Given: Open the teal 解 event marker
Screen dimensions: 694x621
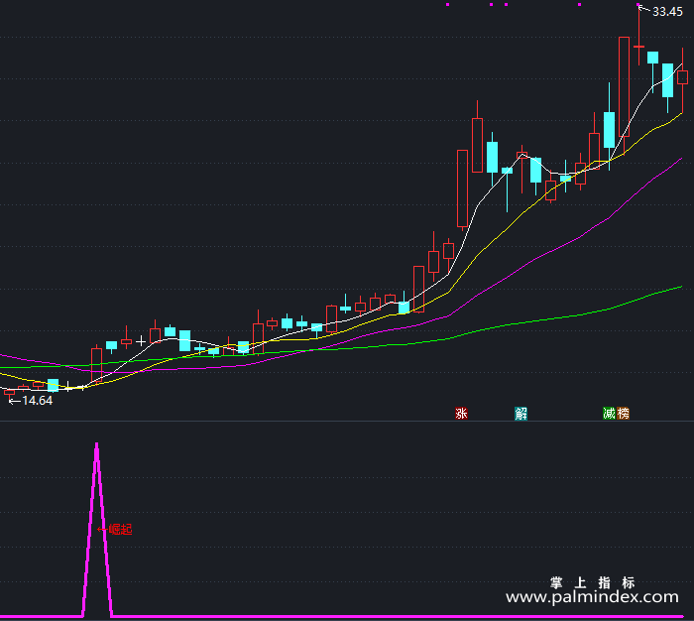Looking at the screenshot, I should [x=520, y=414].
